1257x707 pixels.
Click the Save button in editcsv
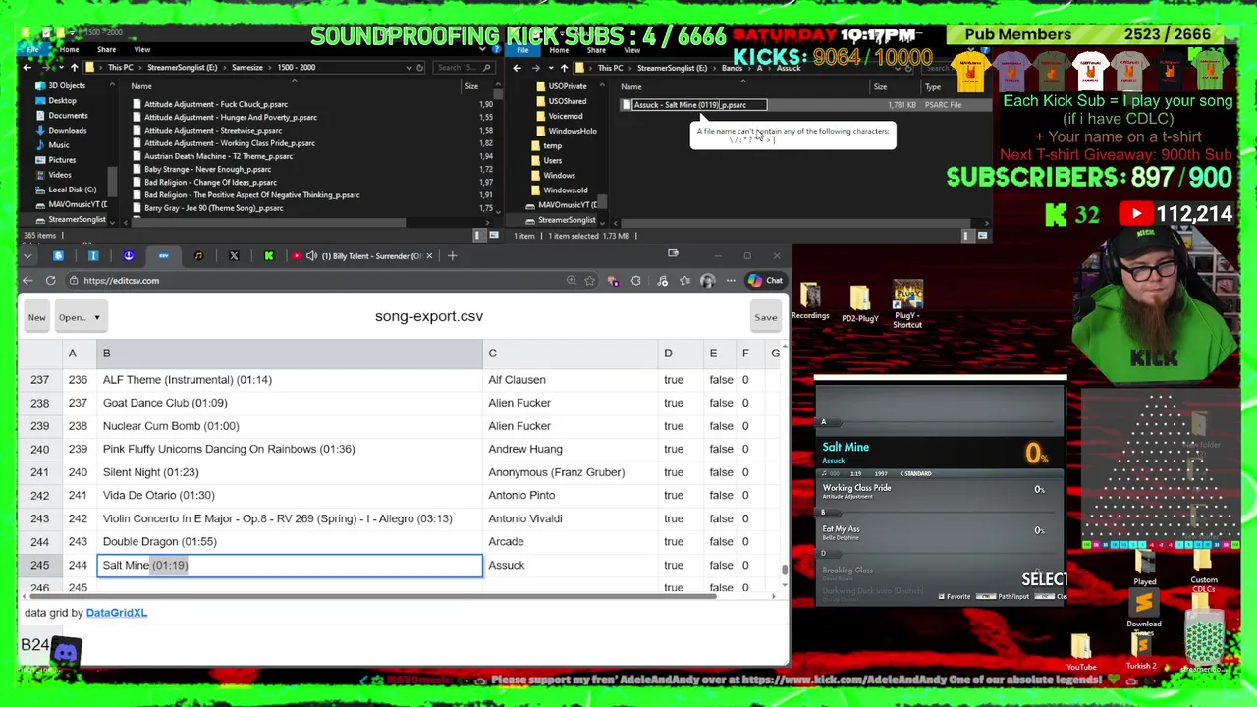[x=765, y=317]
